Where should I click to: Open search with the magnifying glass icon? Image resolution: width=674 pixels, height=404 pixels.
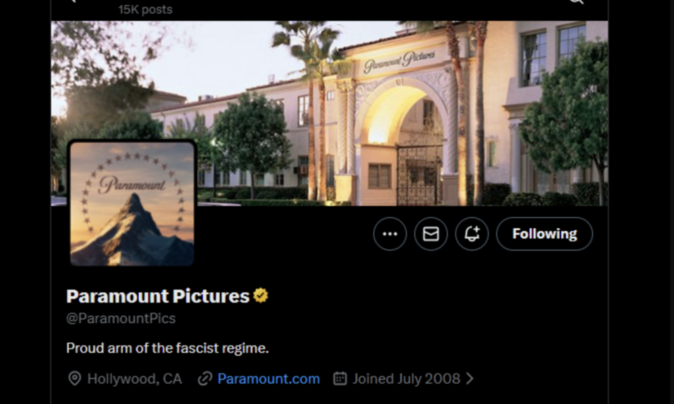pos(575,3)
